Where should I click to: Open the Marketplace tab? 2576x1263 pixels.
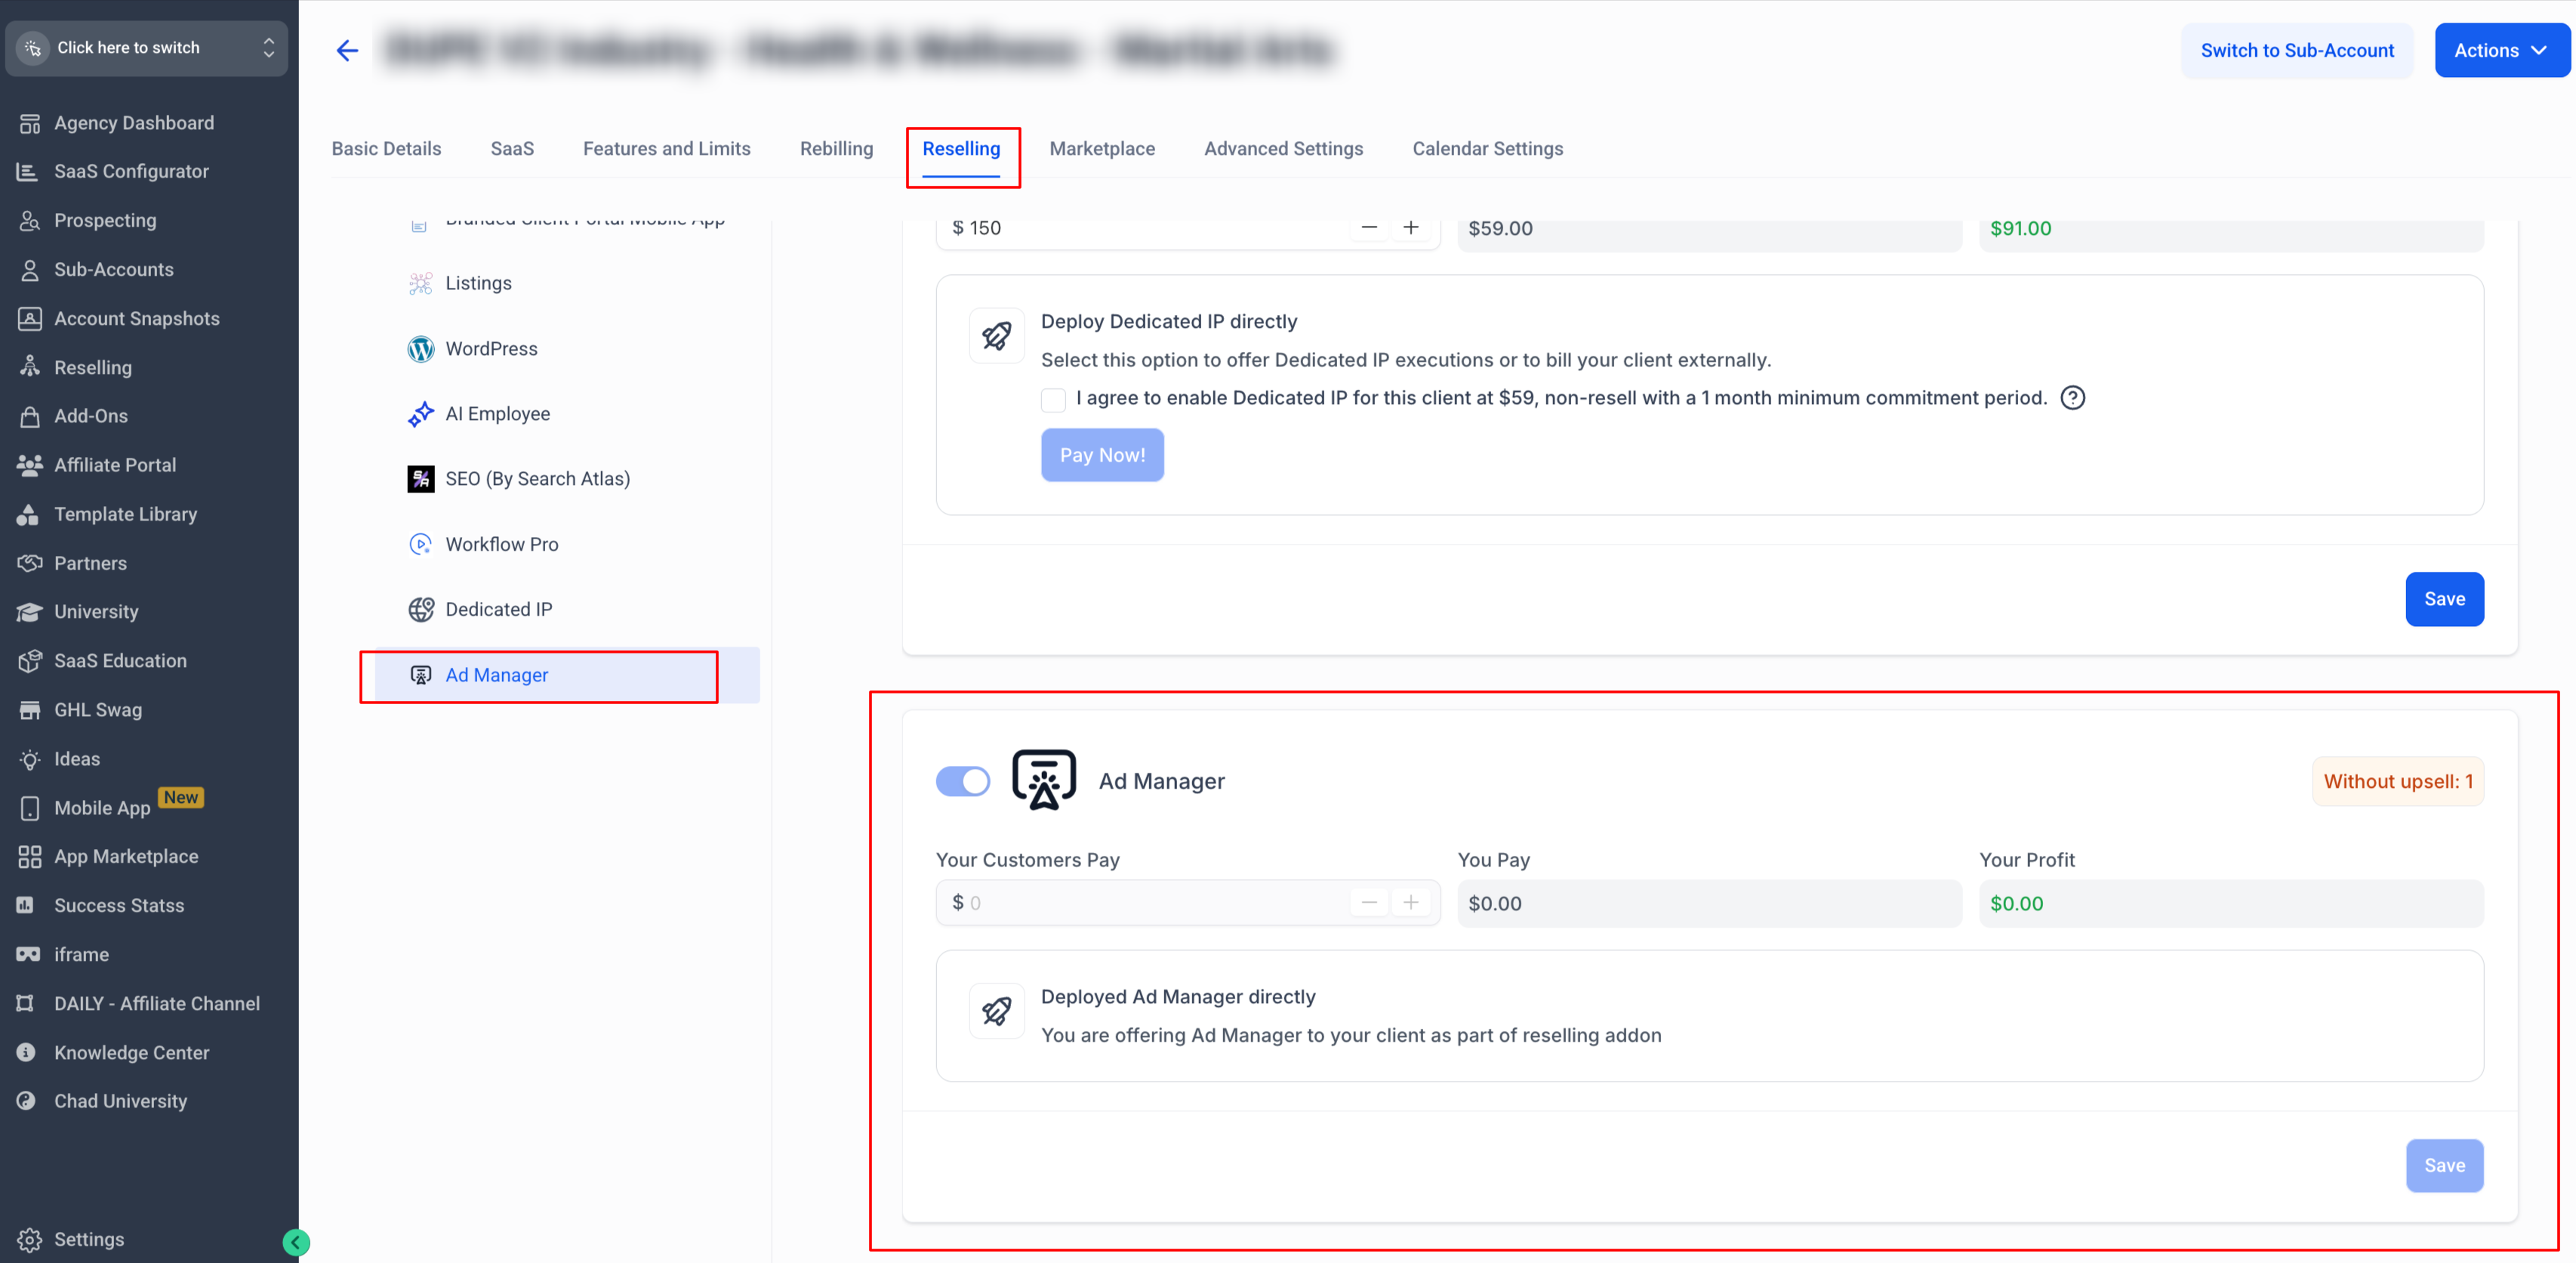(x=1101, y=148)
